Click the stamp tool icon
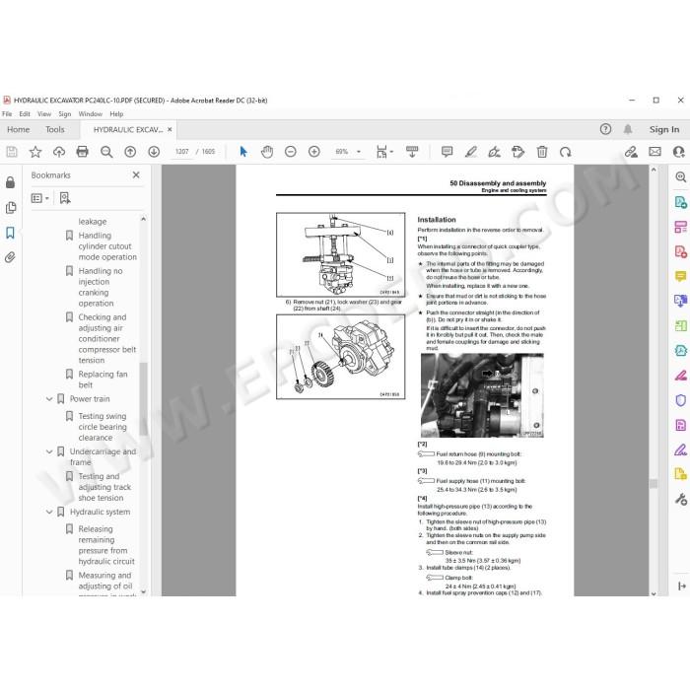The image size is (690, 690). (517, 152)
